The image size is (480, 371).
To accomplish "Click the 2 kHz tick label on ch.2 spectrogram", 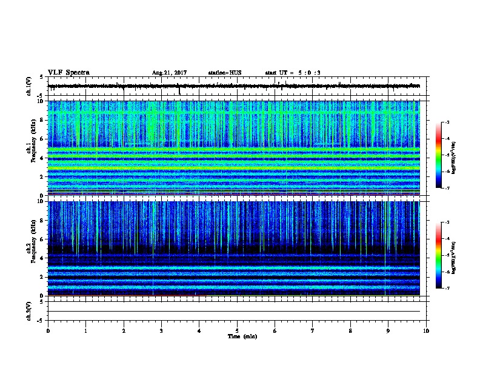I will [42, 277].
